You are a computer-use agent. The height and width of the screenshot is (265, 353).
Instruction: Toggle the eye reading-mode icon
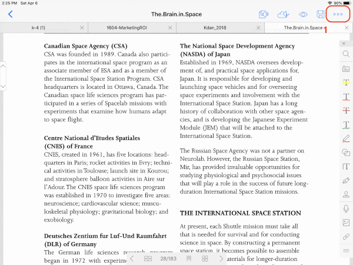pyautogui.click(x=303, y=14)
